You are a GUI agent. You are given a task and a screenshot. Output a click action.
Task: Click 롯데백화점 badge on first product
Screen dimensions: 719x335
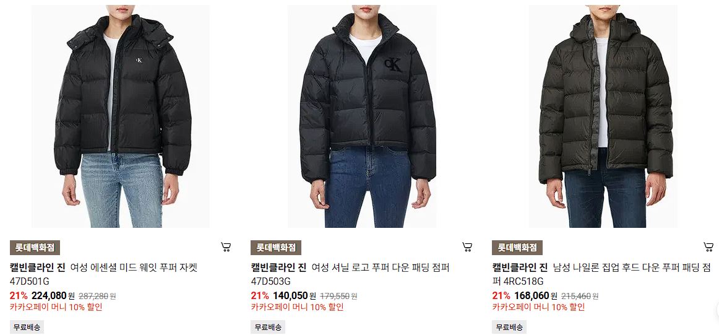35,248
